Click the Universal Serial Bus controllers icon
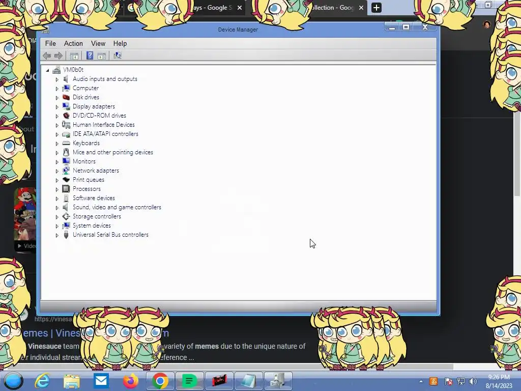The image size is (521, 391). 66,235
